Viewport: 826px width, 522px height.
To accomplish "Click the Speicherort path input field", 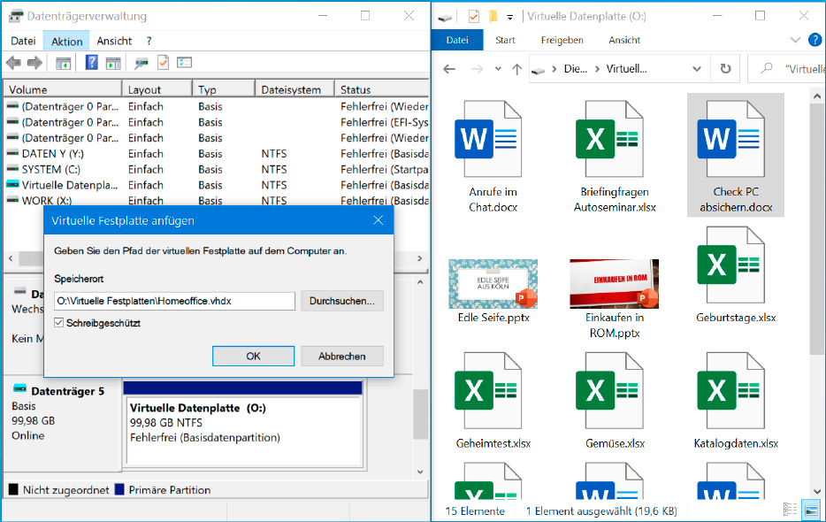I will [174, 301].
